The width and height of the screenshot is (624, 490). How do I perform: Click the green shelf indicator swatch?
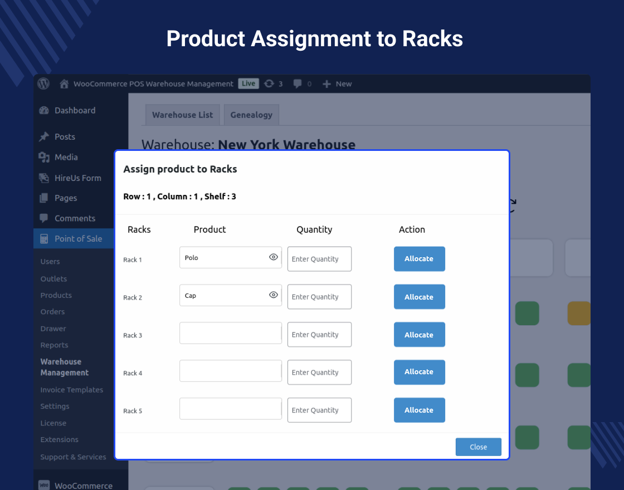pyautogui.click(x=527, y=313)
